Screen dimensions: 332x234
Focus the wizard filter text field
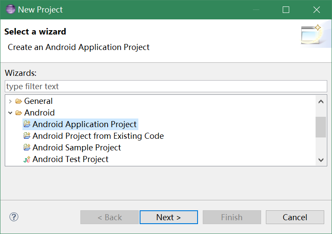click(166, 86)
